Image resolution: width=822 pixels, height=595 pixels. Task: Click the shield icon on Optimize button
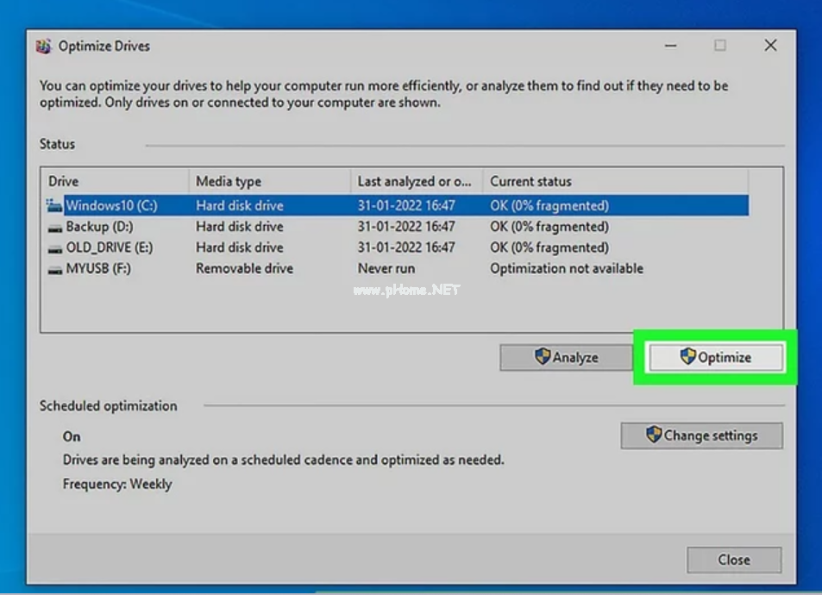(687, 357)
